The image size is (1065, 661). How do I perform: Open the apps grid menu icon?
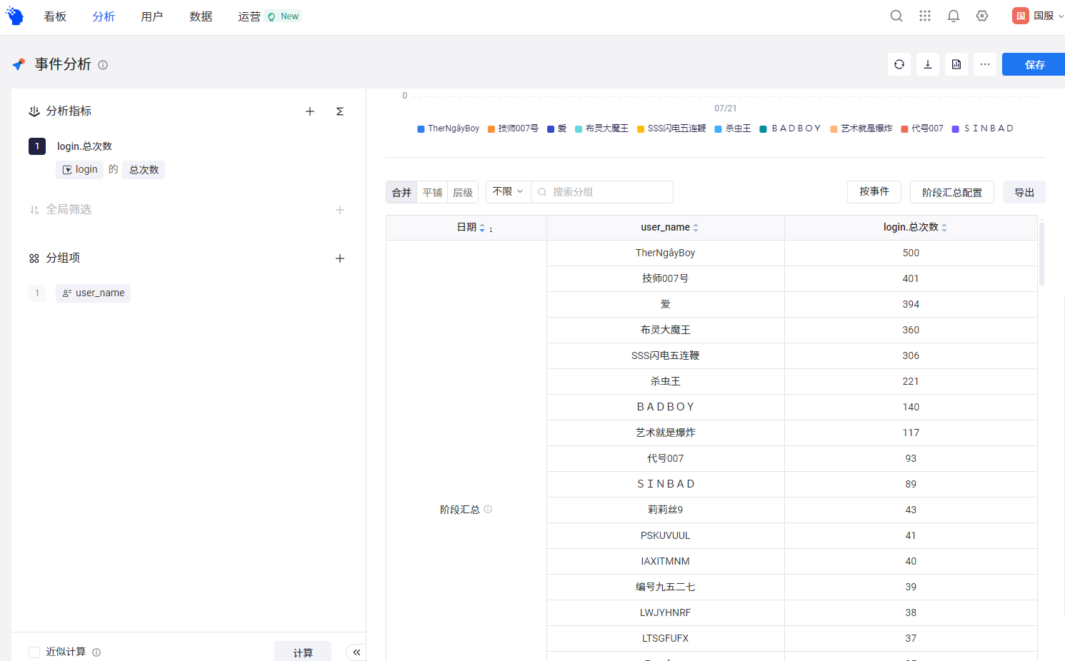925,16
